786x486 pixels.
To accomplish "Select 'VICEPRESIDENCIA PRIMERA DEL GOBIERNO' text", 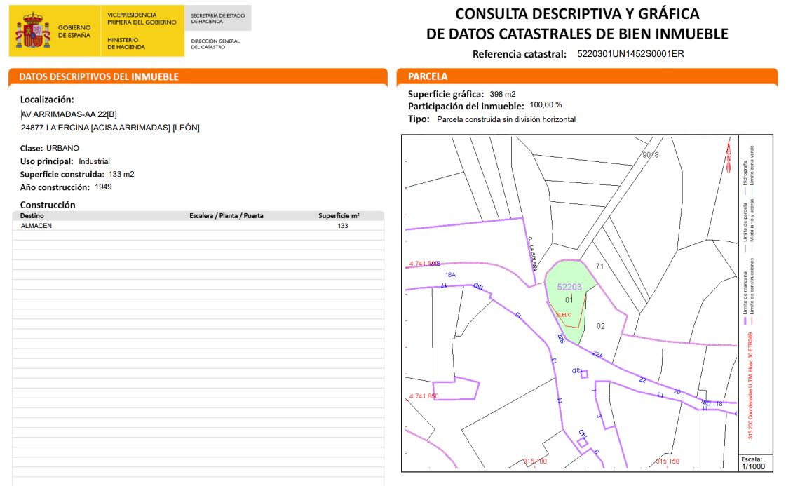I will [x=142, y=18].
